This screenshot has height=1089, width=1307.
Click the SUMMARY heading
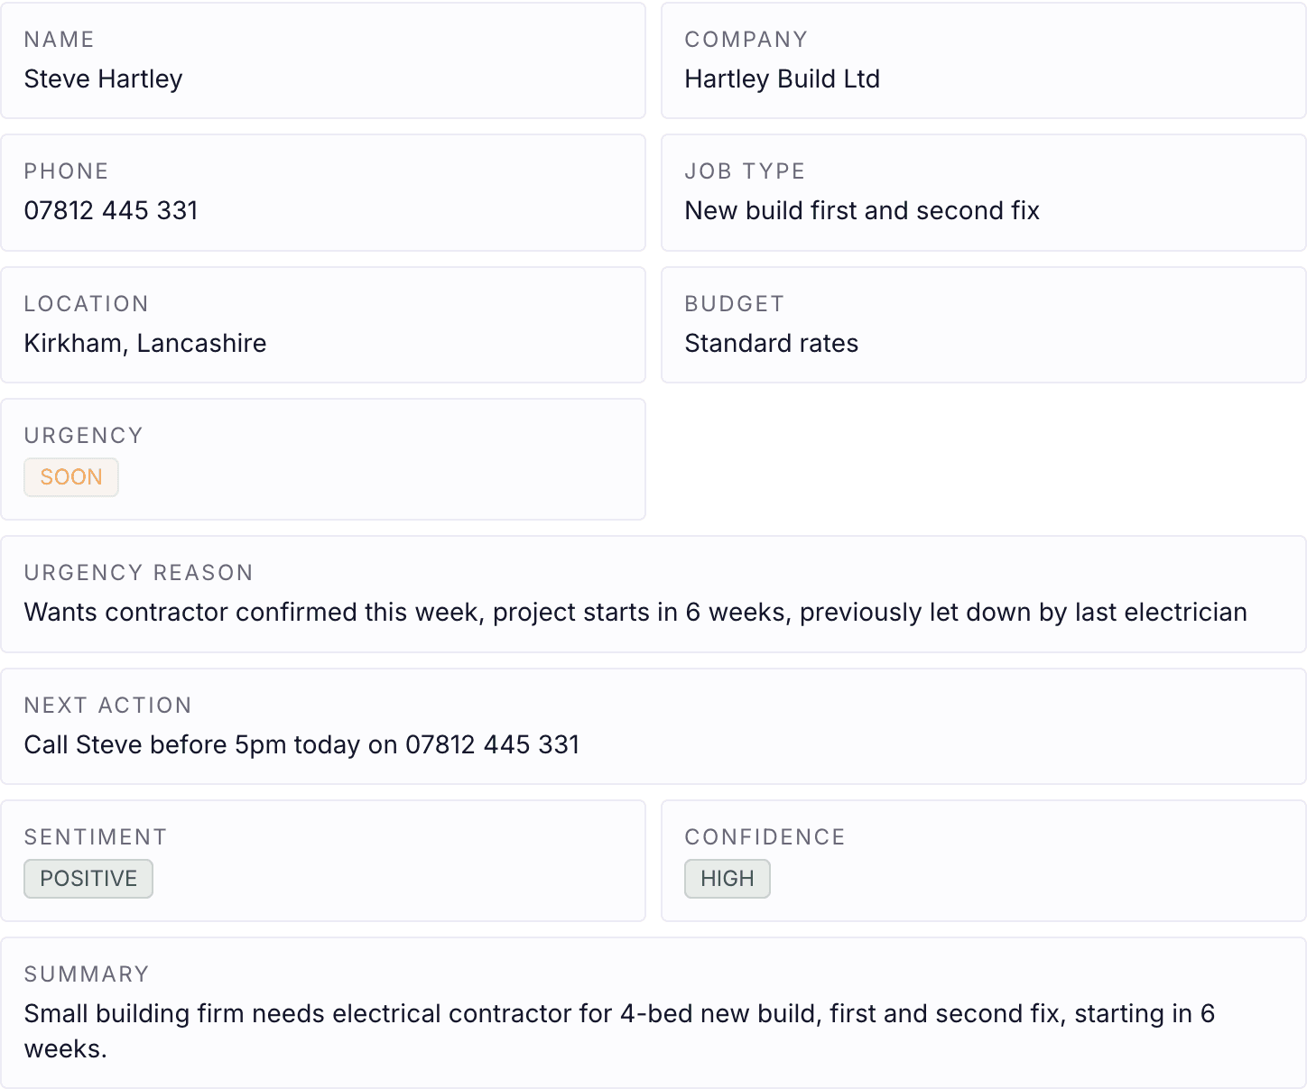87,974
